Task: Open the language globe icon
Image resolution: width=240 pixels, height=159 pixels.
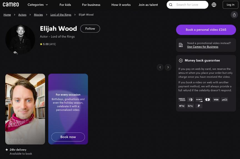Action: point(214,5)
